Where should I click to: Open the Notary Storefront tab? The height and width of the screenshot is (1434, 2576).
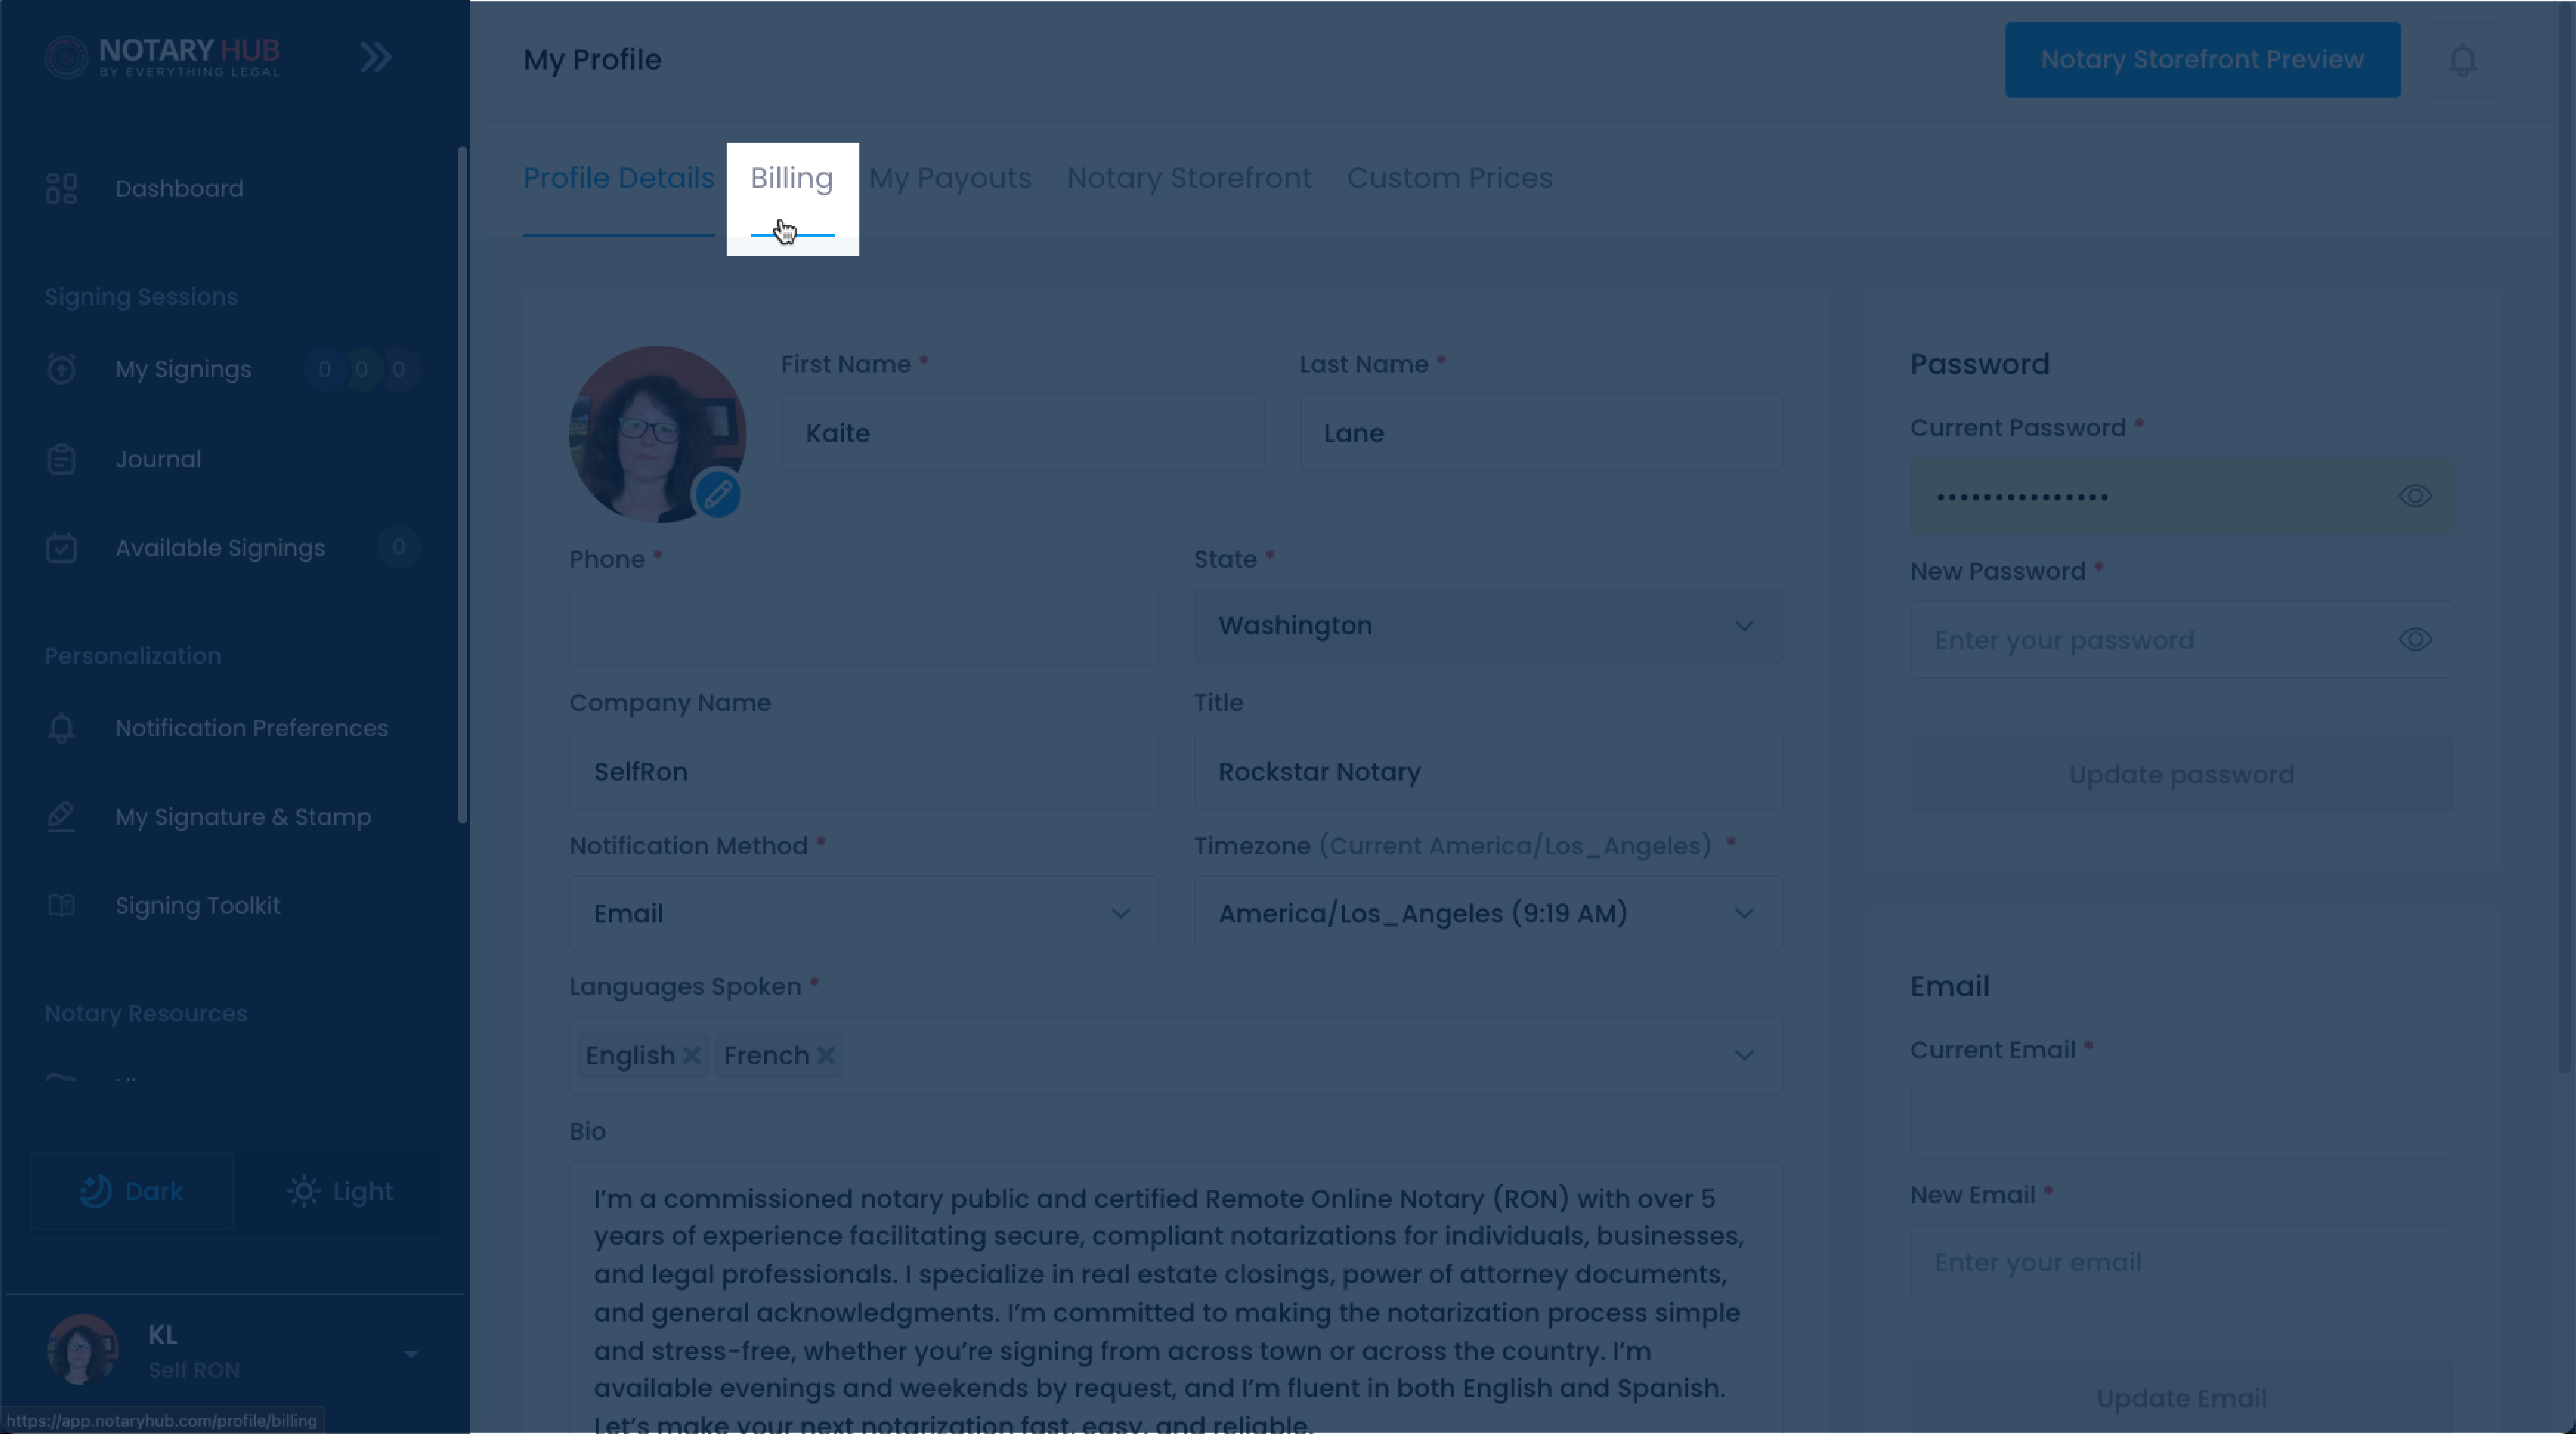pos(1189,178)
